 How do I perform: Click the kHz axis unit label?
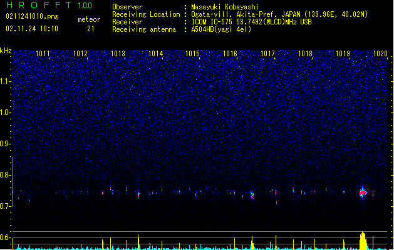[x=6, y=51]
